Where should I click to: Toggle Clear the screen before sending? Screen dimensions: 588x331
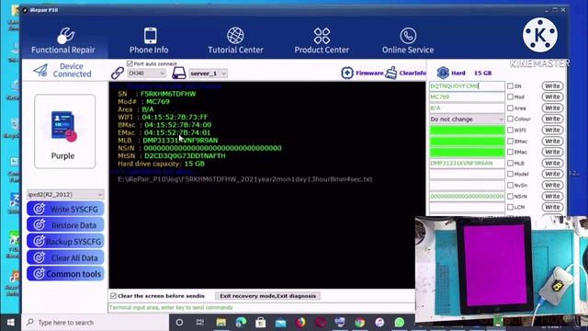tap(113, 296)
